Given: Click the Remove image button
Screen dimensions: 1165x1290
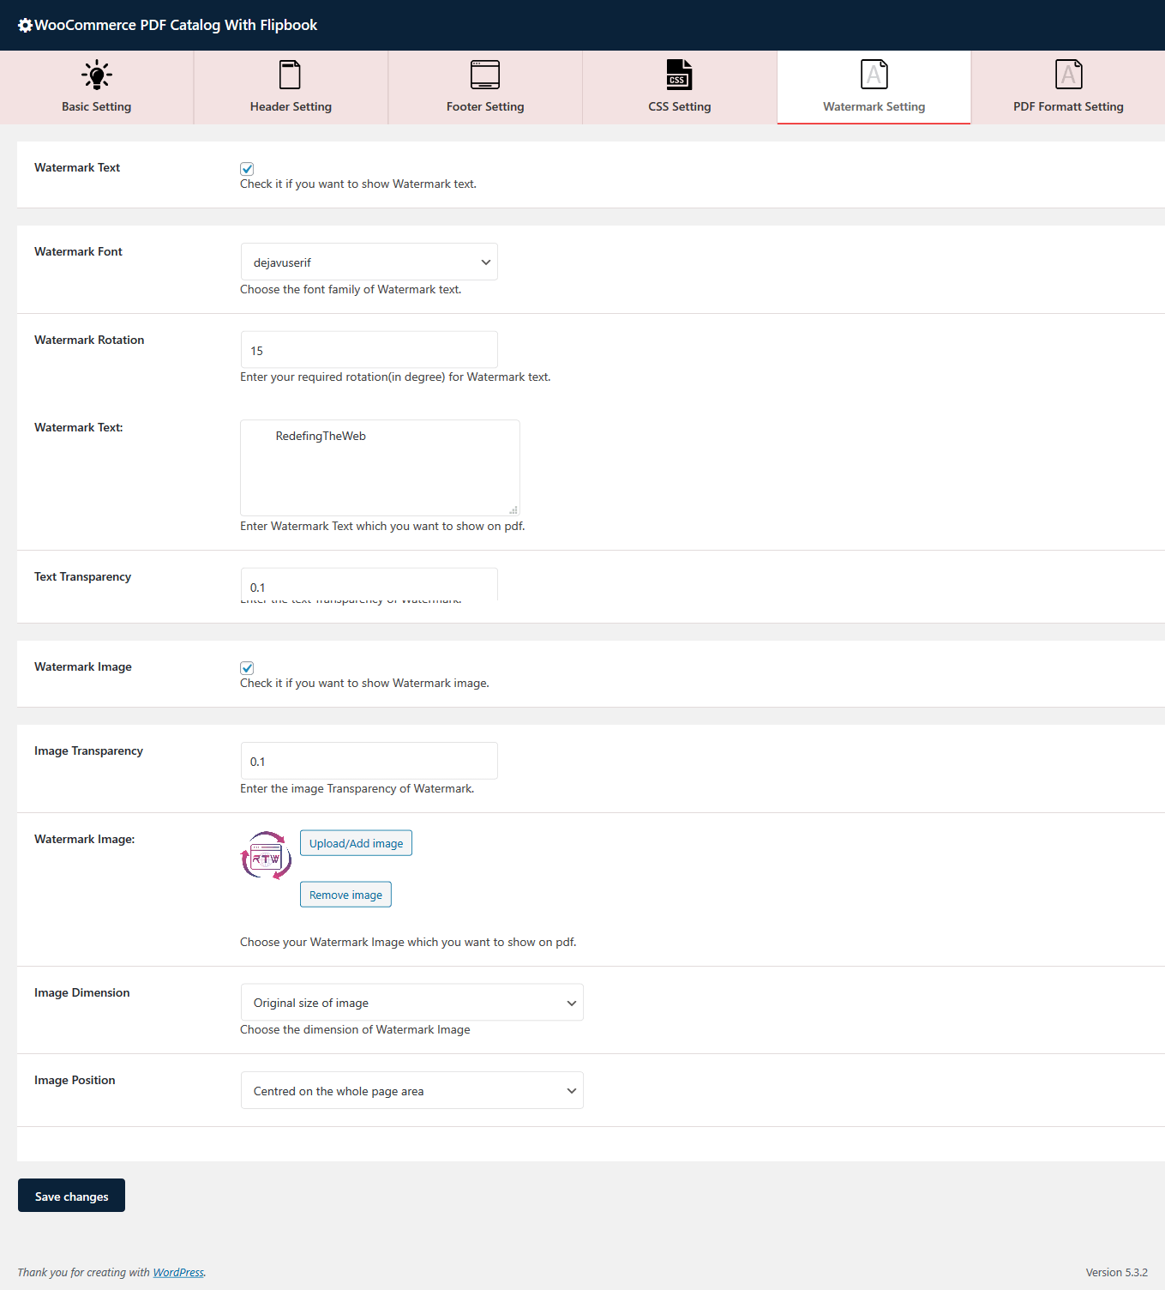Looking at the screenshot, I should 345,895.
